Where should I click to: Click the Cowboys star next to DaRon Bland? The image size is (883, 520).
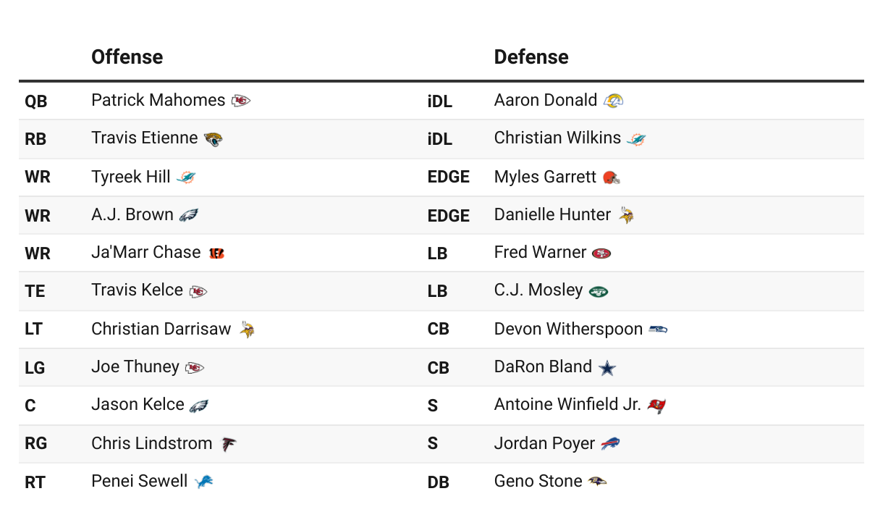coord(607,368)
